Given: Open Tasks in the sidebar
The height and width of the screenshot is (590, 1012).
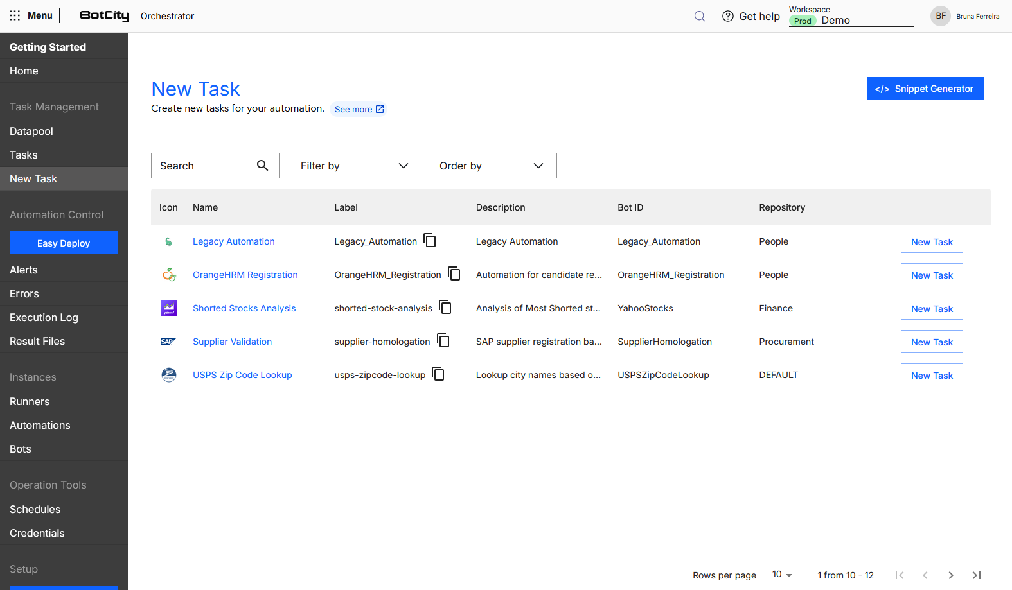Looking at the screenshot, I should click(x=64, y=155).
